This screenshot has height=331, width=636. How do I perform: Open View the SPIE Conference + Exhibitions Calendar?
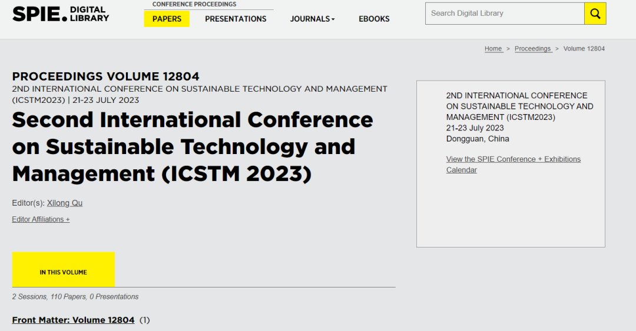[513, 165]
